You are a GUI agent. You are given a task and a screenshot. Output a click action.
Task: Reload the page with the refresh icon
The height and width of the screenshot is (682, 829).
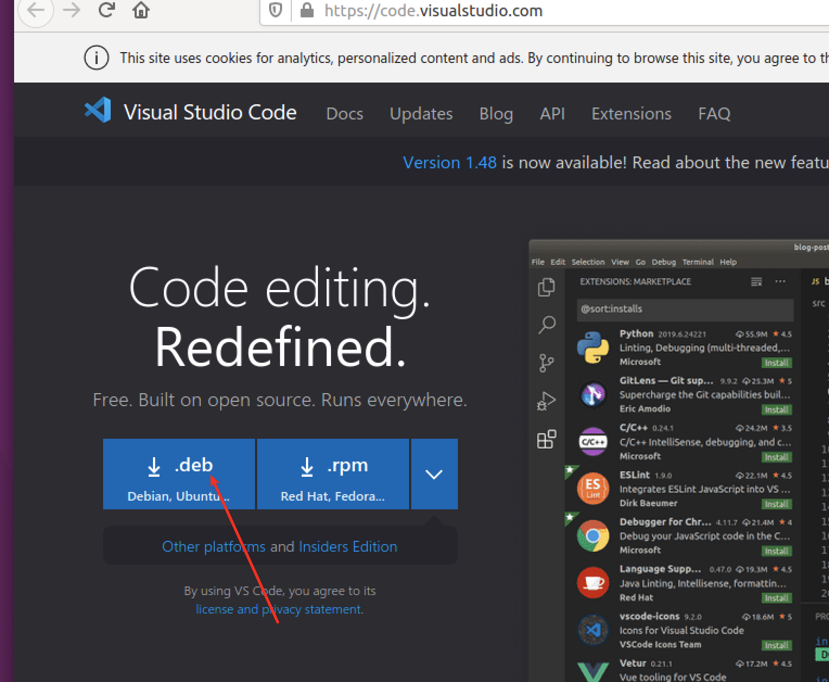coord(106,10)
